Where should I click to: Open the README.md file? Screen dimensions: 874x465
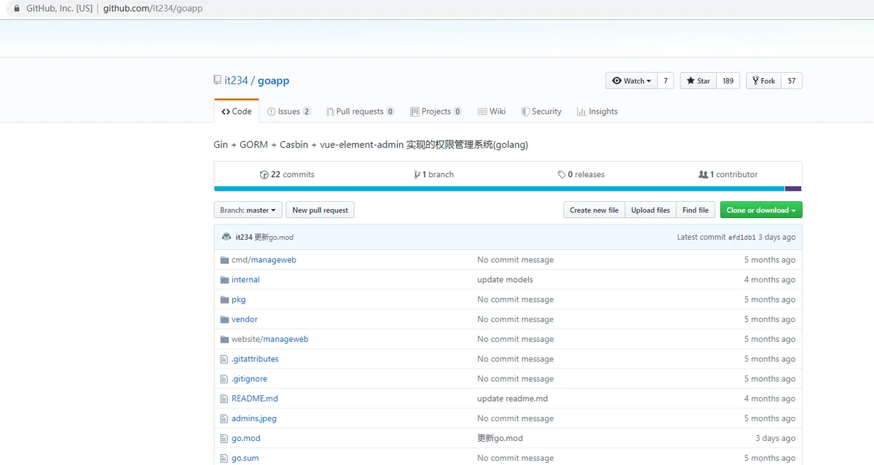(x=255, y=399)
